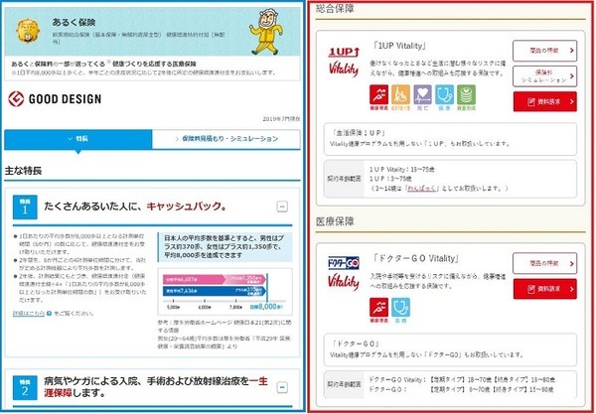This screenshot has width=596, height=414.
Task: Click the blue help icon next to 詳細はこちら
Action: click(x=49, y=314)
